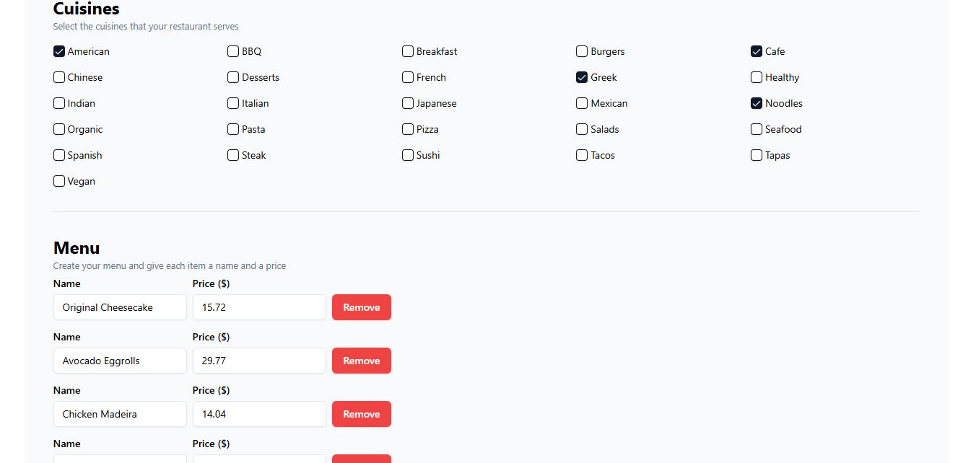Screen dimensions: 963x463
Task: Uncheck the Cafe cuisine checkbox
Action: 757,51
